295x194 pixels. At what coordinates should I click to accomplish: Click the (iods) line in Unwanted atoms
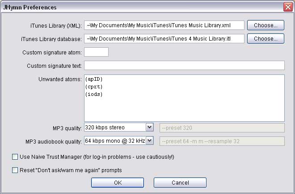(94, 95)
